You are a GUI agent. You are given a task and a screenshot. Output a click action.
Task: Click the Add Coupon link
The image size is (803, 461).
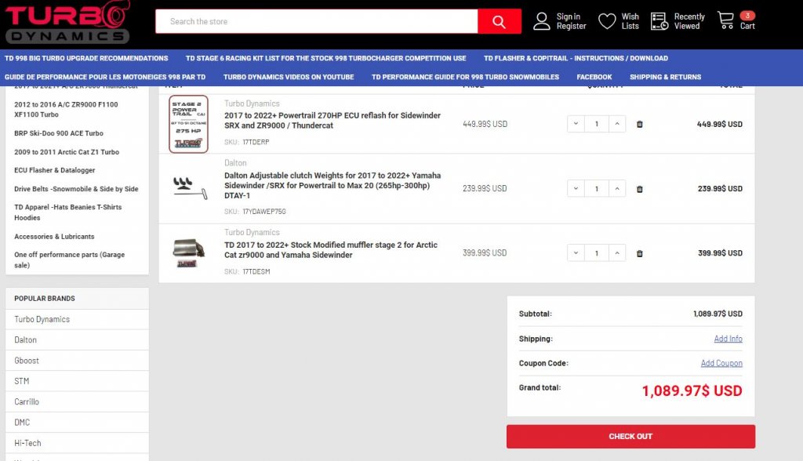pos(721,363)
